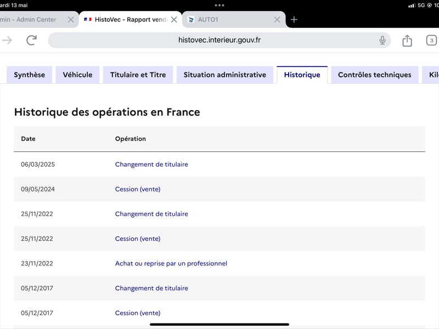
Task: Close the Admin Center tab
Action: (x=71, y=20)
